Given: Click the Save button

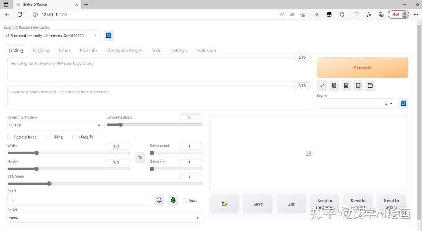Looking at the screenshot, I should tap(258, 204).
